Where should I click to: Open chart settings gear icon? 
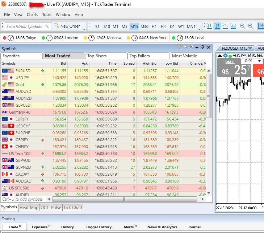coord(225,55)
